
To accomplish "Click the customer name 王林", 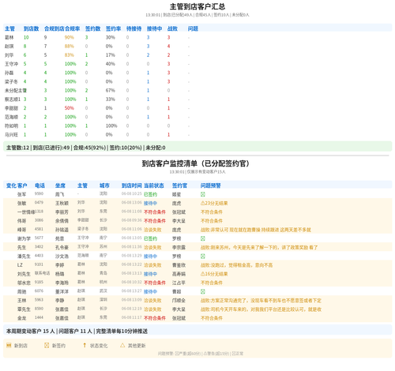I will (x=22, y=301).
